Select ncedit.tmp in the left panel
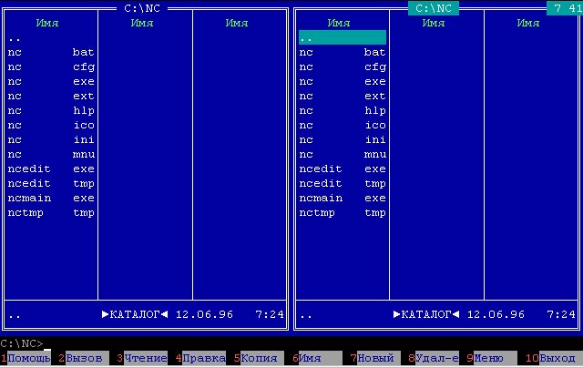This screenshot has width=583, height=368. click(51, 184)
